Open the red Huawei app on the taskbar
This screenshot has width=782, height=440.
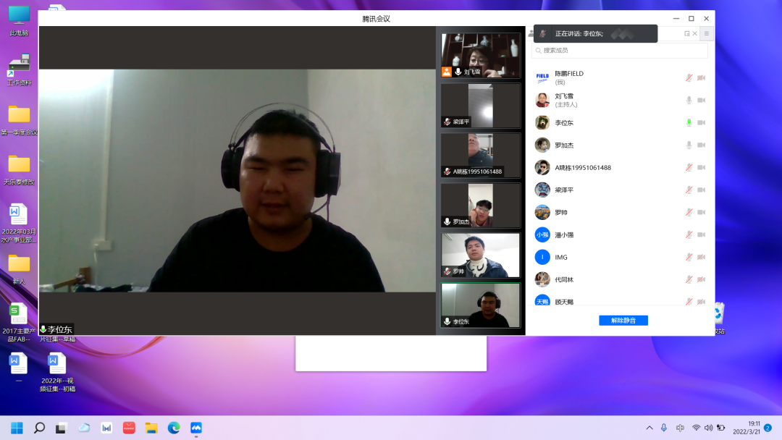[x=129, y=428]
